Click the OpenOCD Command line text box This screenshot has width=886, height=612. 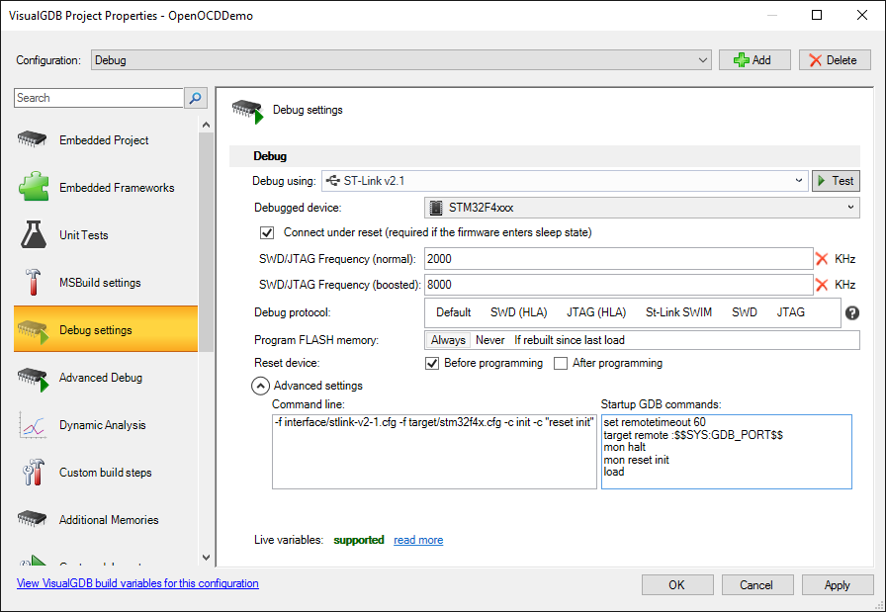434,452
